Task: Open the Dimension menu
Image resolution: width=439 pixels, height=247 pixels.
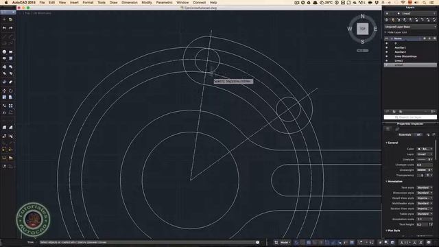Action: point(130,3)
